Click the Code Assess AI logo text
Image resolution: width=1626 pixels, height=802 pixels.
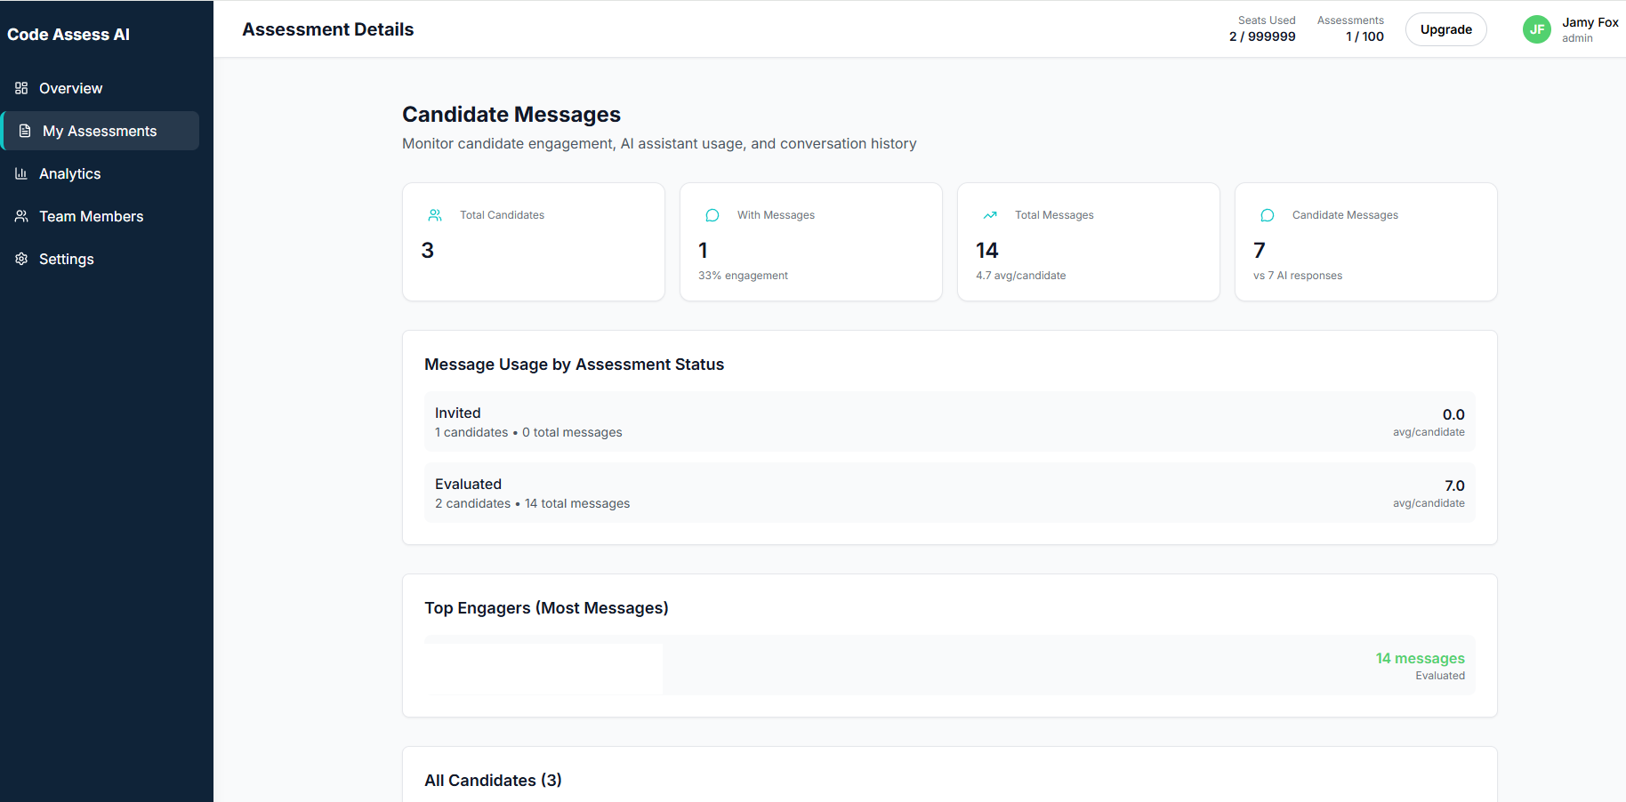click(68, 35)
